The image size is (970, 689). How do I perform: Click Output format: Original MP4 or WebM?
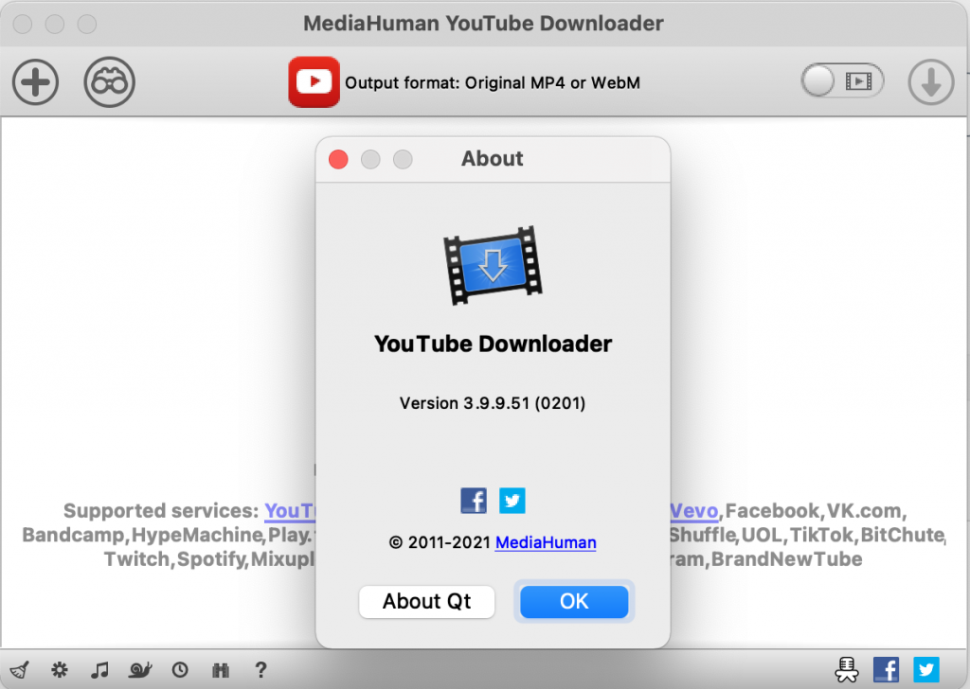[493, 82]
